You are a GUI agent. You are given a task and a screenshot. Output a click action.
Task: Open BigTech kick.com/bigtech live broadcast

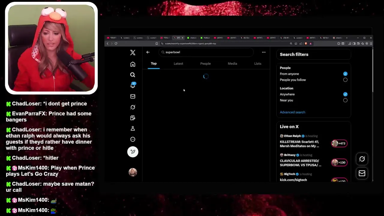click(313, 177)
